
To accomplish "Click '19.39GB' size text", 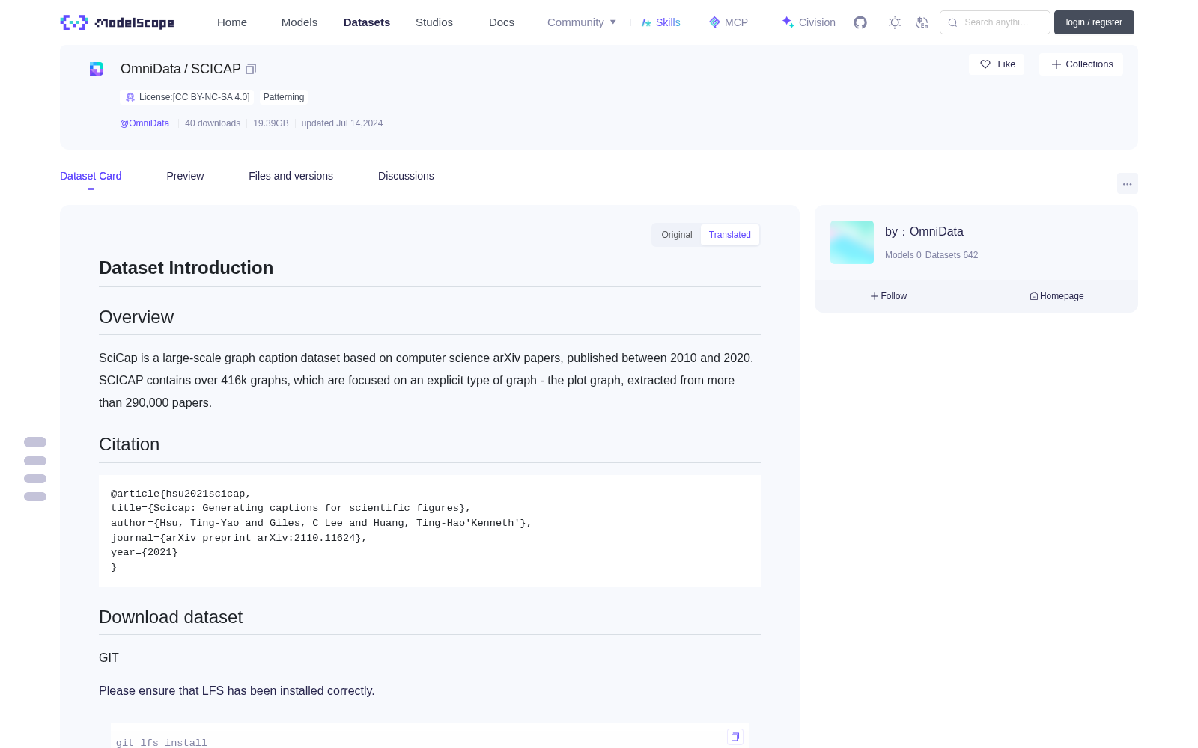I will (271, 123).
